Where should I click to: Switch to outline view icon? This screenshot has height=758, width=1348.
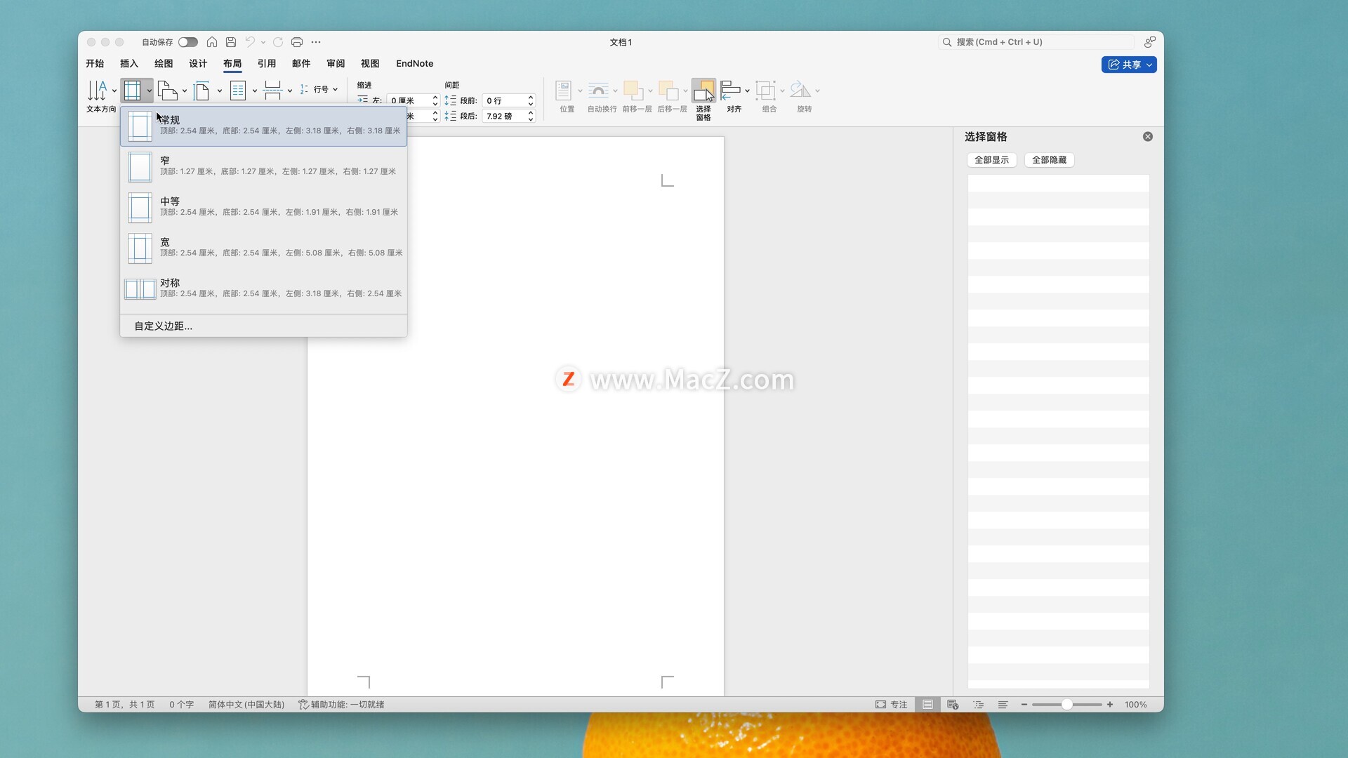click(x=978, y=705)
